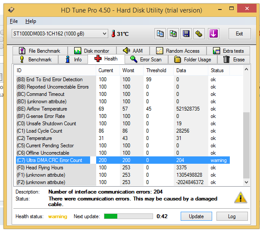Maximize the HD Tune Pro window
260x232 pixels.
click(x=232, y=9)
